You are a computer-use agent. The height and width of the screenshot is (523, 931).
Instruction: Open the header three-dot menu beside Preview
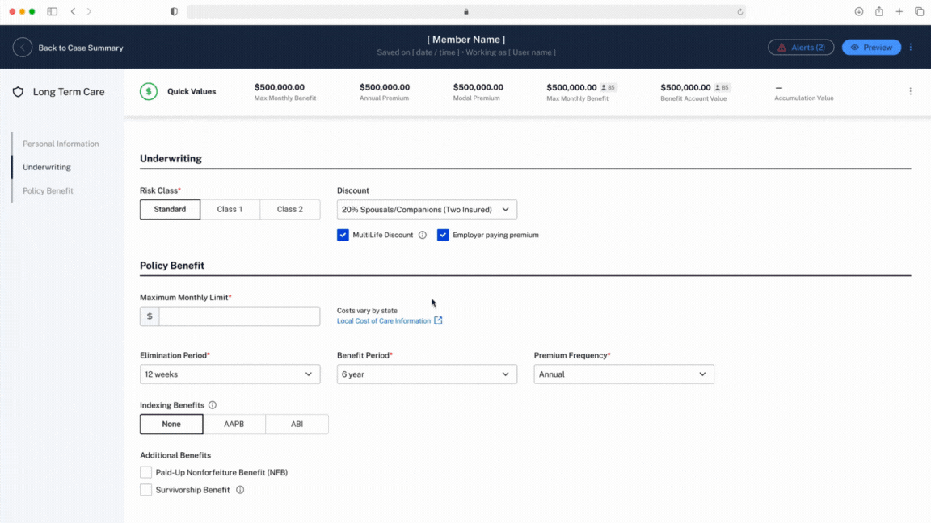click(911, 47)
